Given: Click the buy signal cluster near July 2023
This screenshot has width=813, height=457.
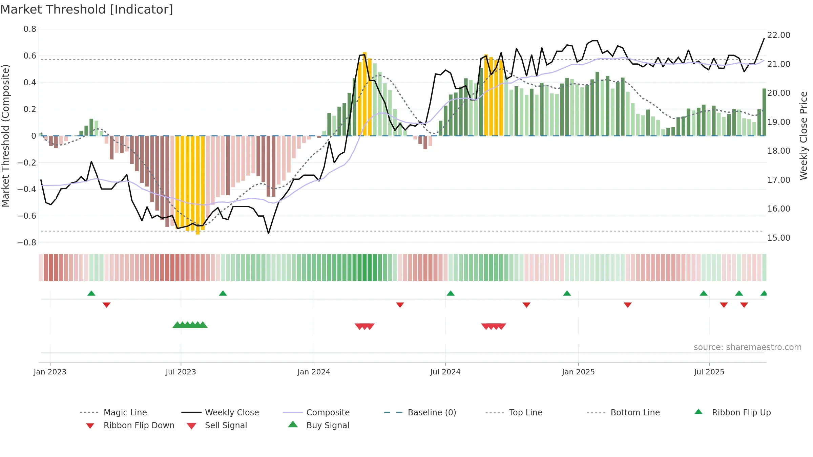Looking at the screenshot, I should coord(190,325).
